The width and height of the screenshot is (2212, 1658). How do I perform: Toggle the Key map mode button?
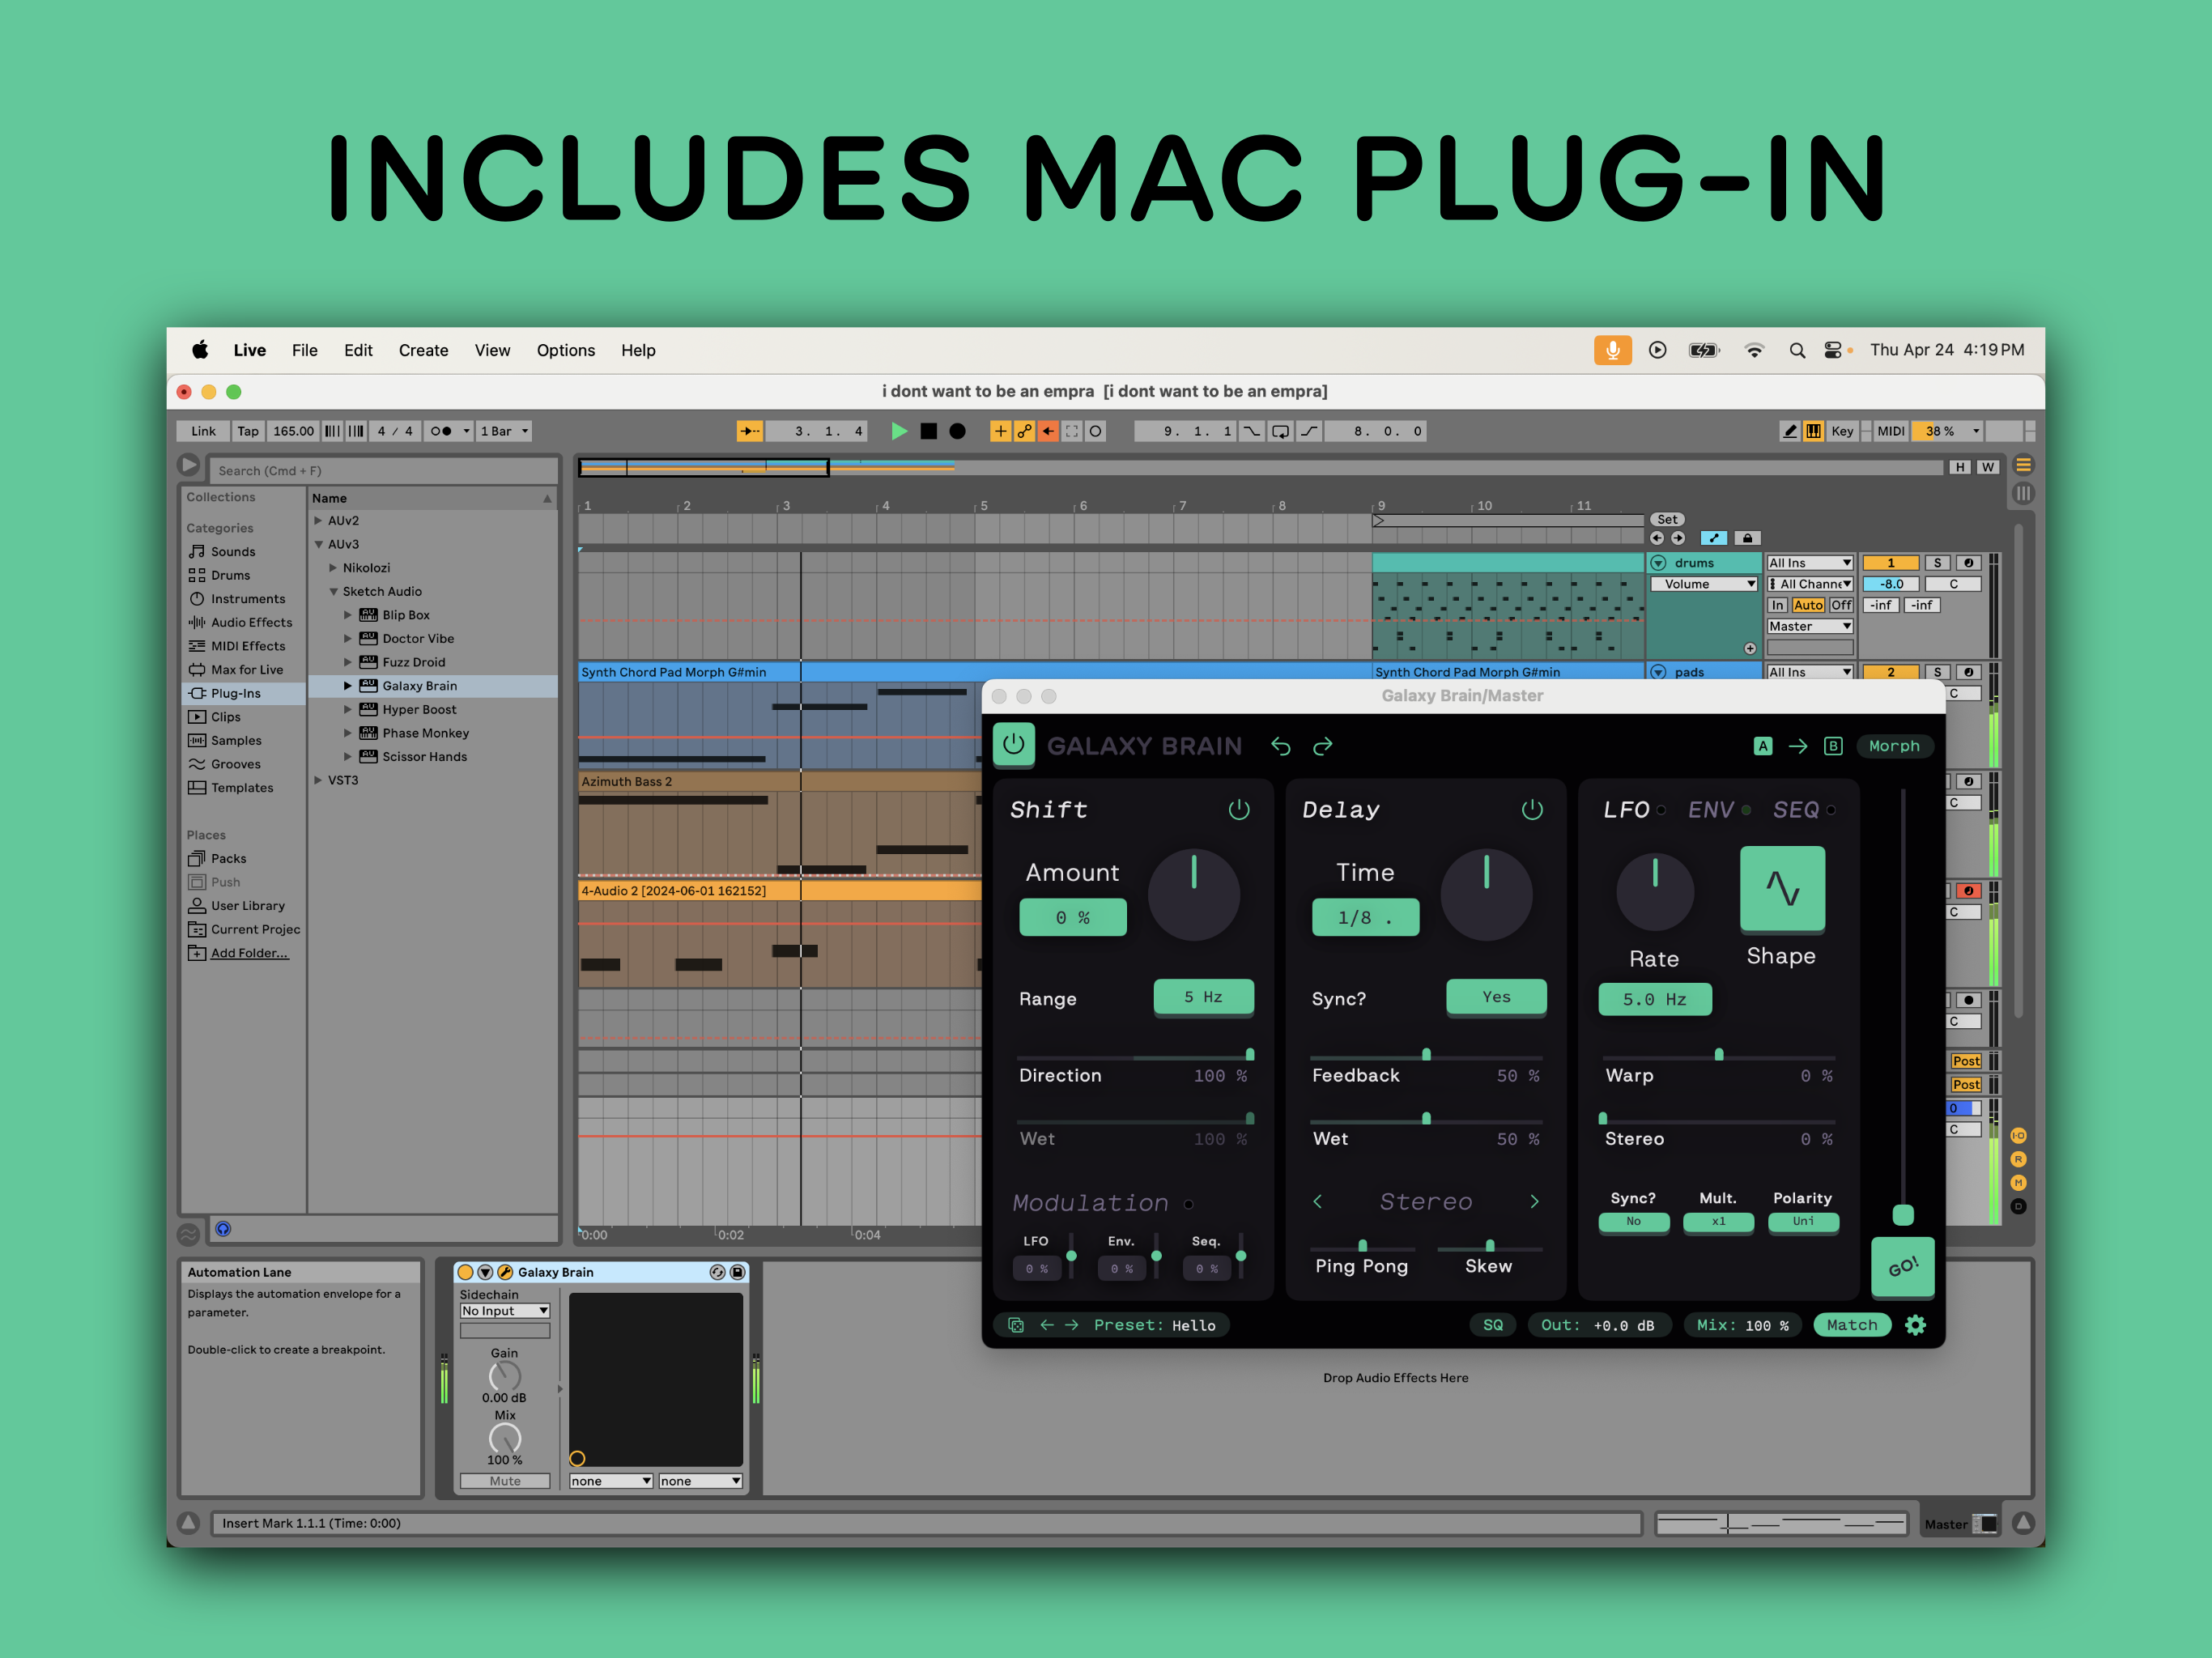[1842, 431]
